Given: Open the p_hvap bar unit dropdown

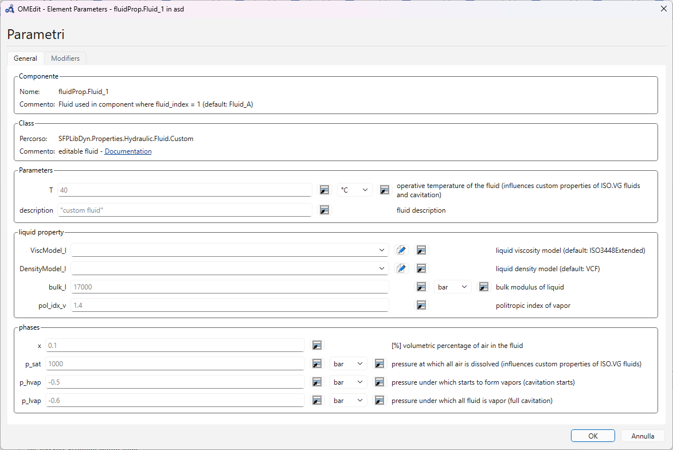Looking at the screenshot, I should pyautogui.click(x=349, y=382).
